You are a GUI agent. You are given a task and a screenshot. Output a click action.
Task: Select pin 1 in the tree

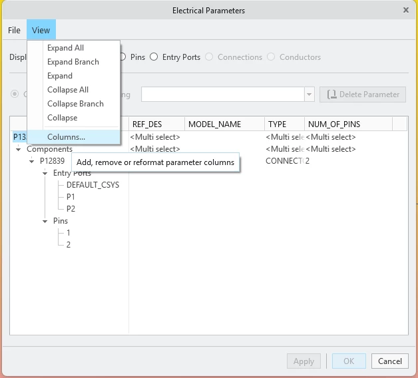[x=69, y=233]
